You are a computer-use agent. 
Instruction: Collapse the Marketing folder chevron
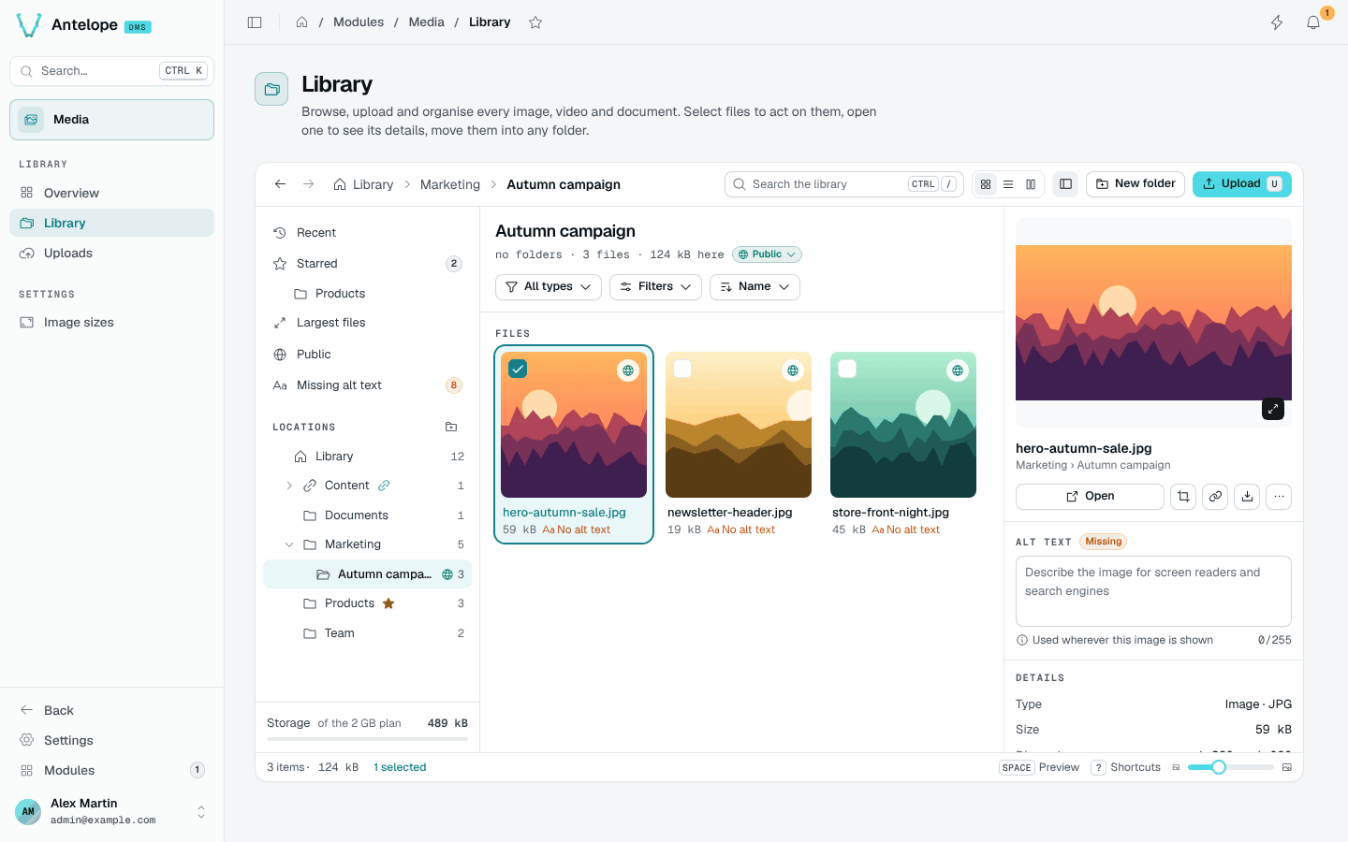coord(289,544)
